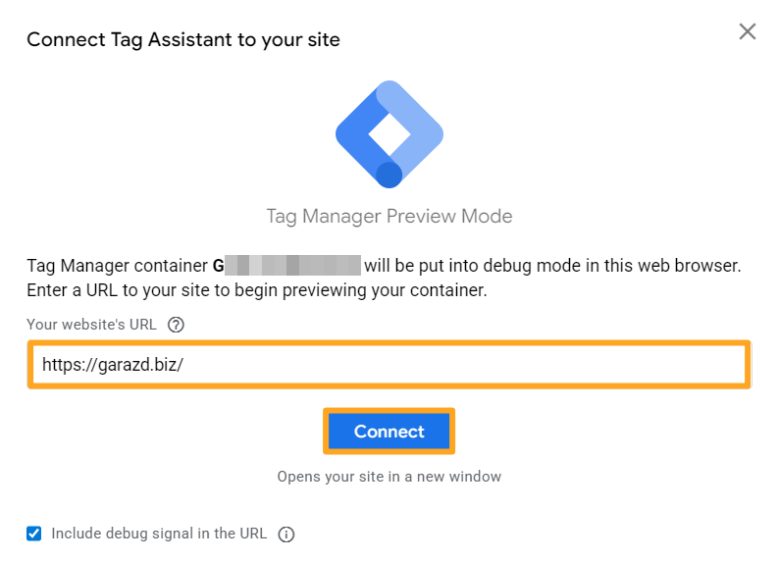Click the Your website's URL label
This screenshot has width=779, height=561.
click(92, 325)
